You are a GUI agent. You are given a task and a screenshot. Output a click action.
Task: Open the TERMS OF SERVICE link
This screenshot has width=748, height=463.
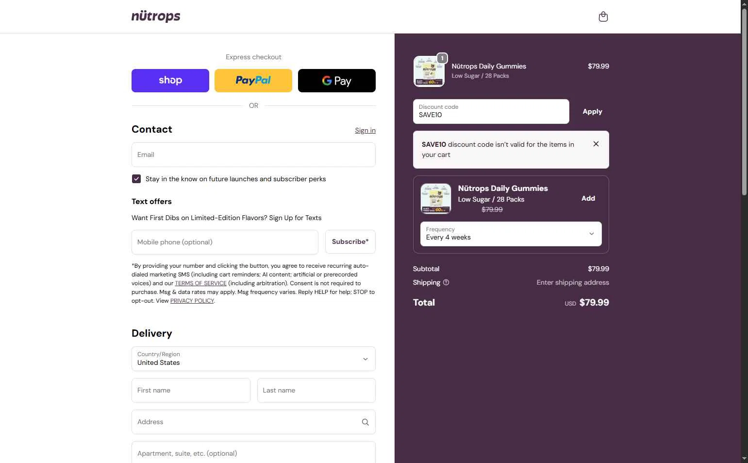point(201,283)
